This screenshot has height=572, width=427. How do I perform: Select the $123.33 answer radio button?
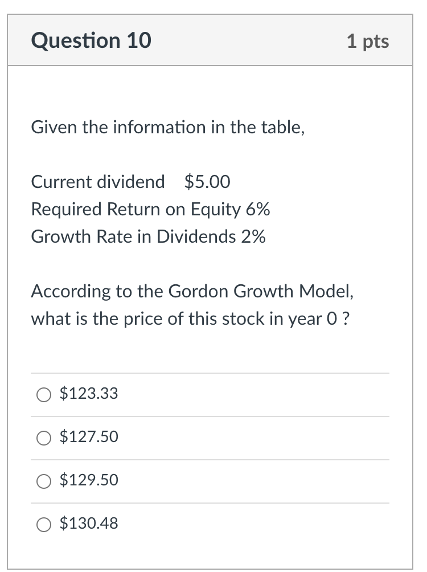tap(44, 394)
